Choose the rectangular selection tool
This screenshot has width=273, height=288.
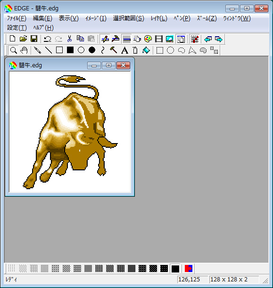click(159, 50)
